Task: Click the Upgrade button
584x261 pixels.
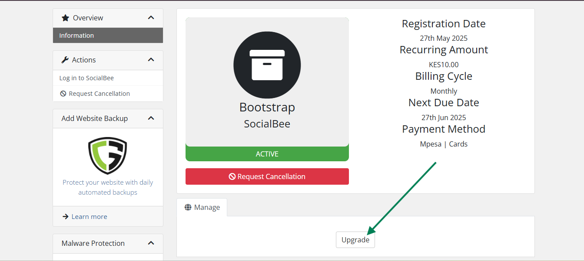Action: point(355,240)
